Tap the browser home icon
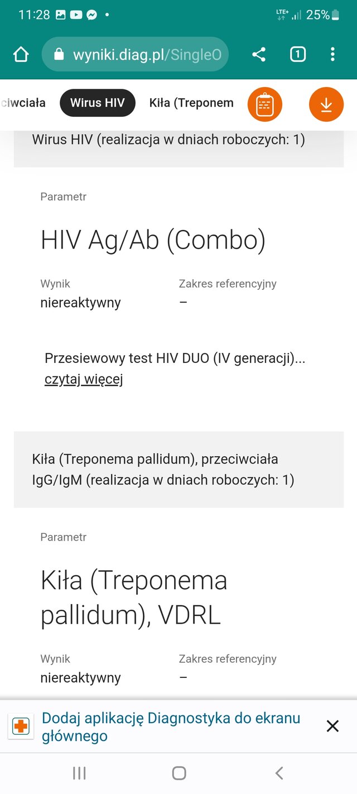357x794 pixels. click(21, 54)
